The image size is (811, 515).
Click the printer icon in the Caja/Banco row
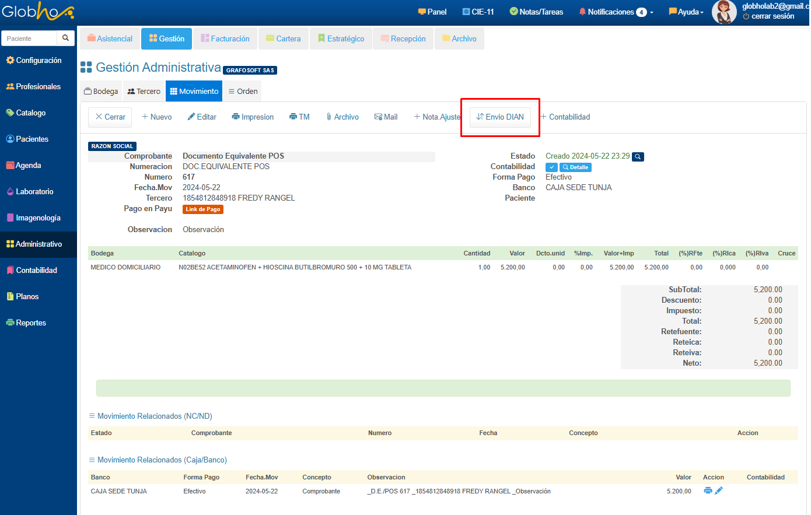pos(708,491)
